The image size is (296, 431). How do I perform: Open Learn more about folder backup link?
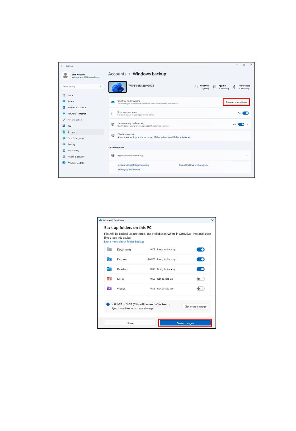click(x=124, y=242)
